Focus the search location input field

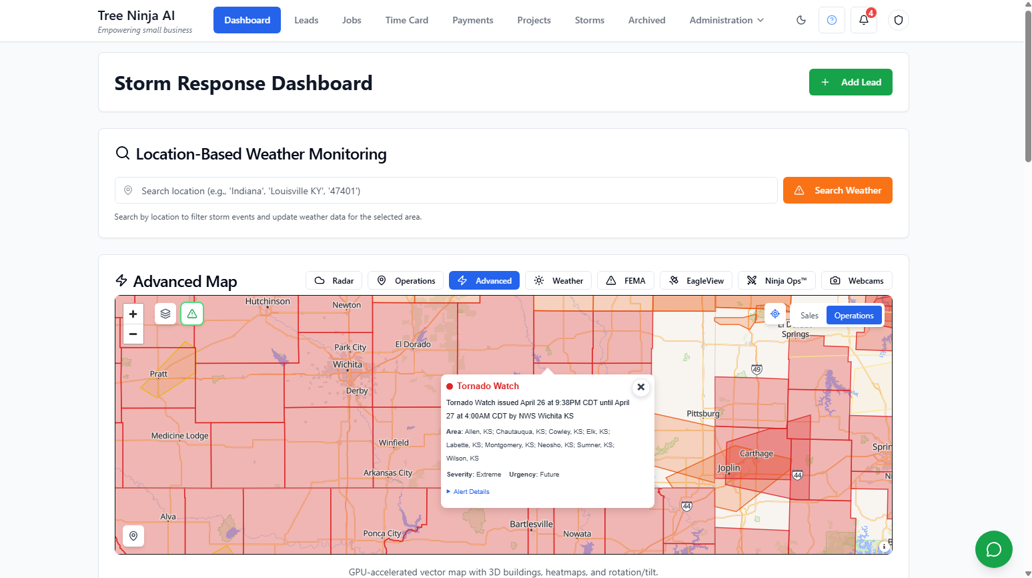click(x=446, y=191)
